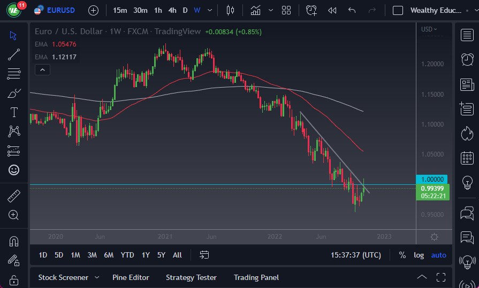Image resolution: width=479 pixels, height=288 pixels.
Task: Select the ruler measure tool
Action: [x=14, y=196]
